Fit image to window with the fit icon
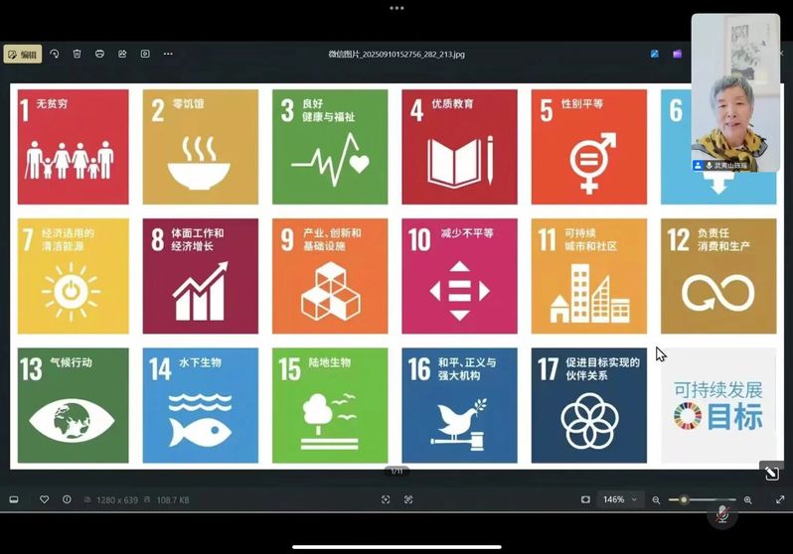 (x=585, y=499)
